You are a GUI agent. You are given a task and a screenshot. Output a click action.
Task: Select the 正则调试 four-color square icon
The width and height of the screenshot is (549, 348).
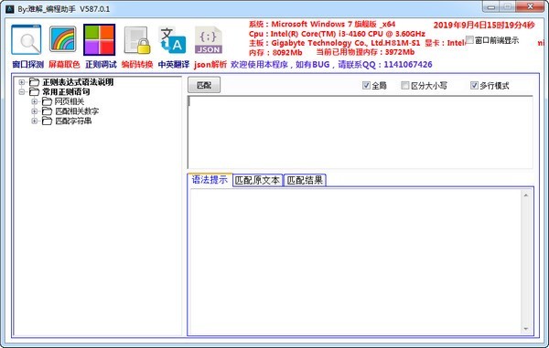[x=100, y=39]
